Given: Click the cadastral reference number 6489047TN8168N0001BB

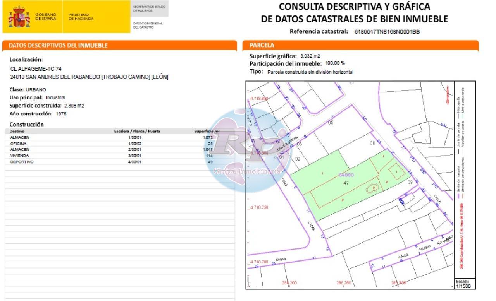Looking at the screenshot, I should point(387,32).
